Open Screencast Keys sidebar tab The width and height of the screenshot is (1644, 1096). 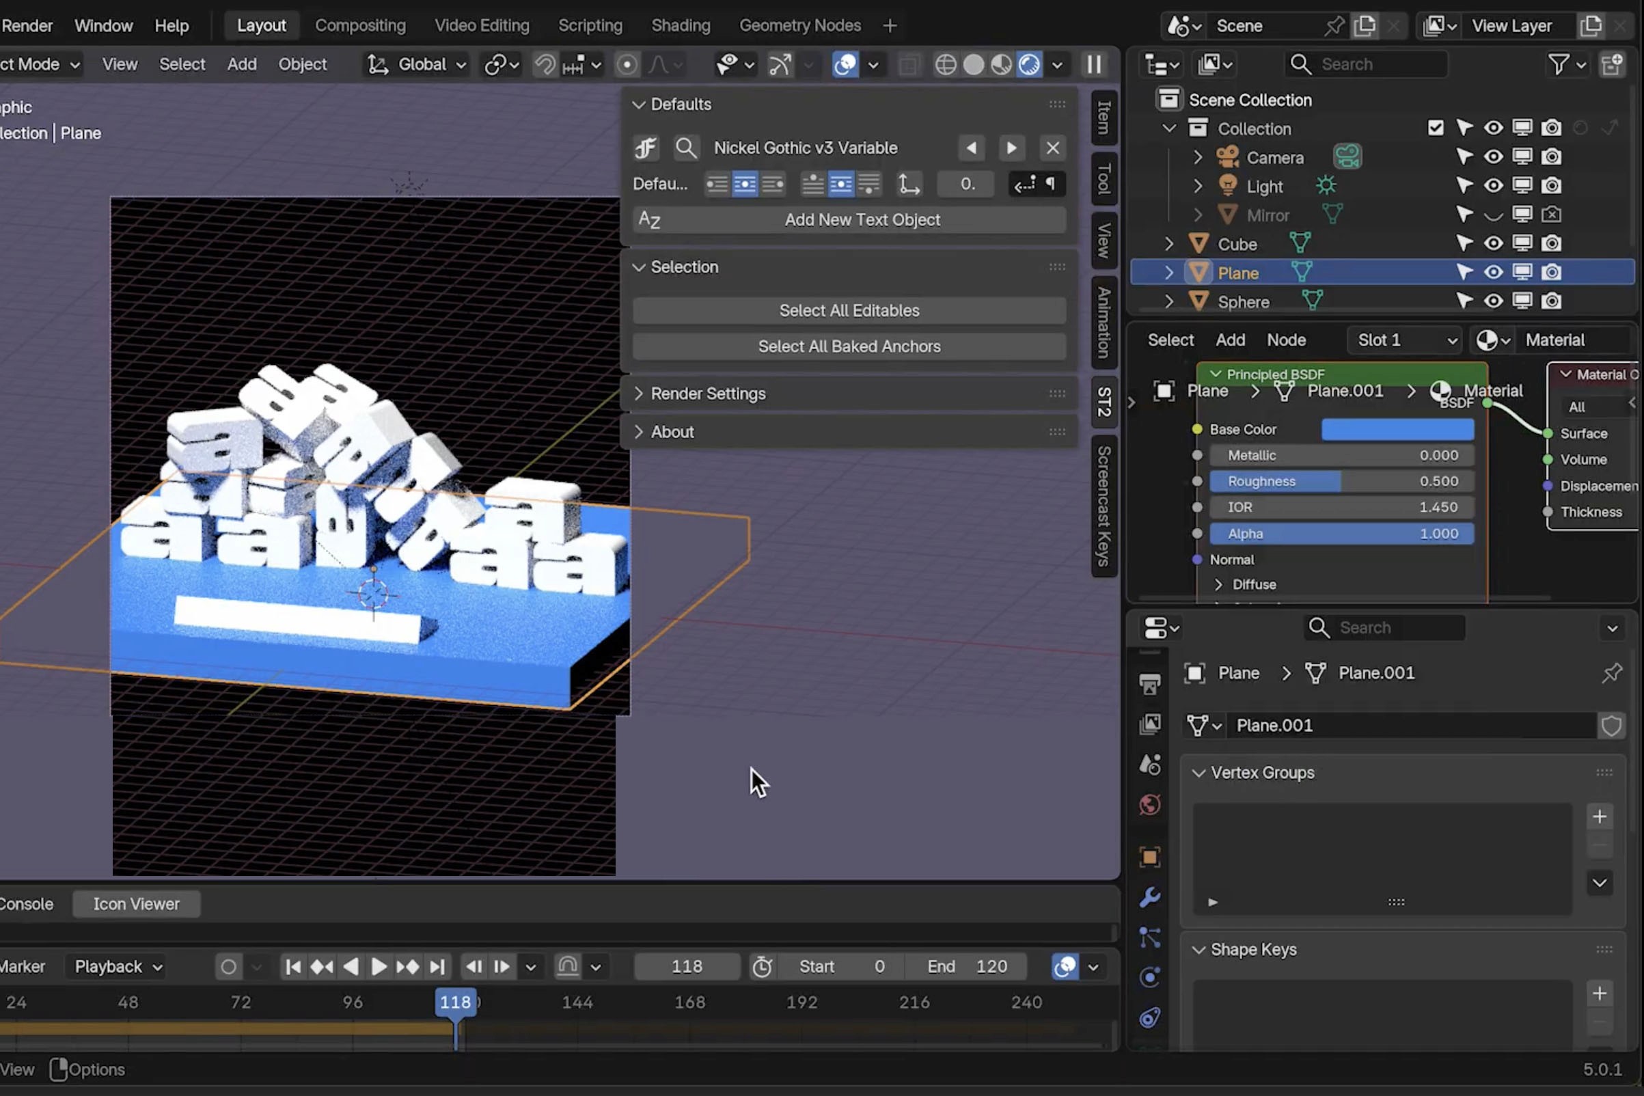tap(1104, 506)
